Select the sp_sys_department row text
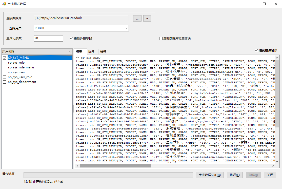 click(22, 82)
